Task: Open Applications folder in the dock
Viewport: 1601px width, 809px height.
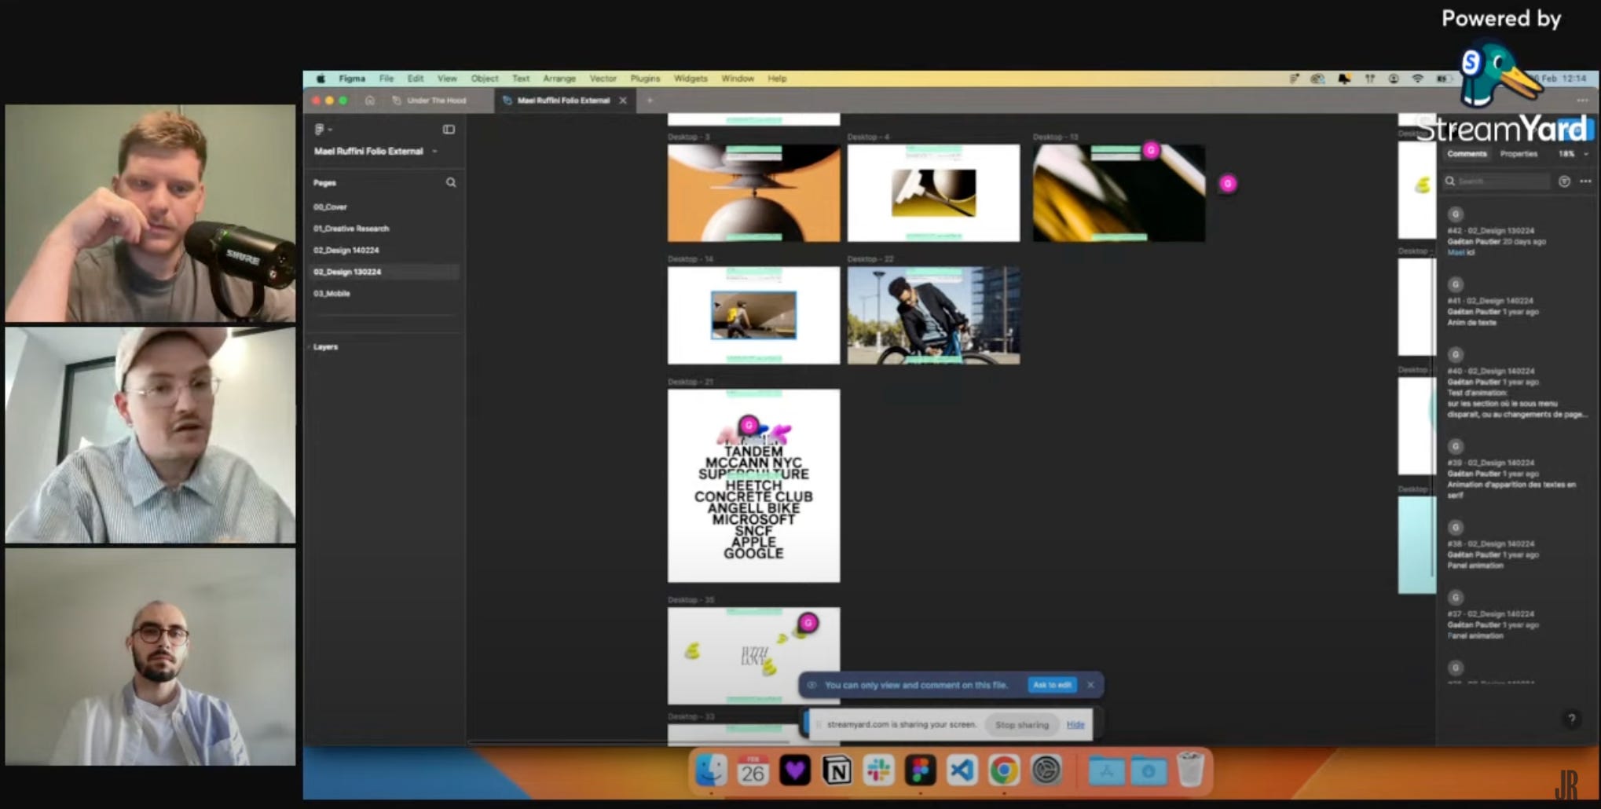Action: coord(1106,771)
